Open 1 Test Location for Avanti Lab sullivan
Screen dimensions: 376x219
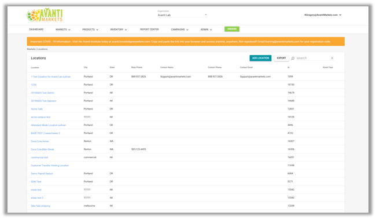51,76
